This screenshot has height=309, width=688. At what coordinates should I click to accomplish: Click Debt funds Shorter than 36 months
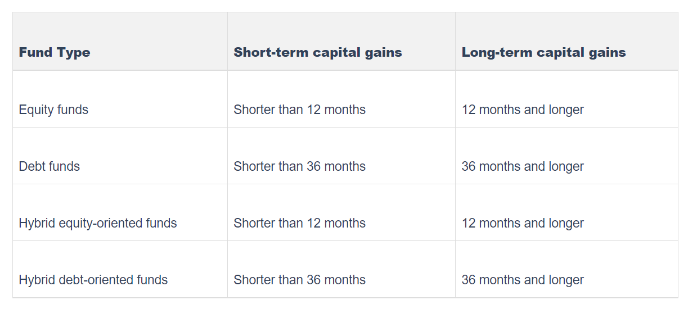point(299,166)
